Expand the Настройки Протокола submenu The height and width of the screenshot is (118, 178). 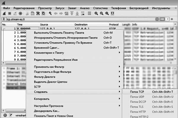point(75,106)
